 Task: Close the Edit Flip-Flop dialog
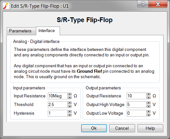(158, 4)
